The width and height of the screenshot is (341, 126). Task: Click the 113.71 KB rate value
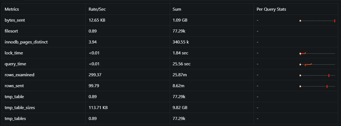(98, 108)
